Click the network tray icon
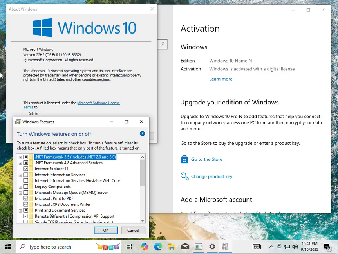Screen dimensions: 338x254 287,247
